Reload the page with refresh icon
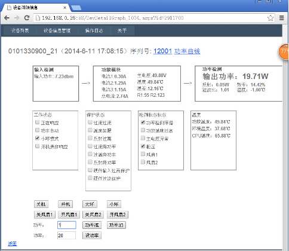Viewport: 289px width, 251px height. (x=27, y=18)
